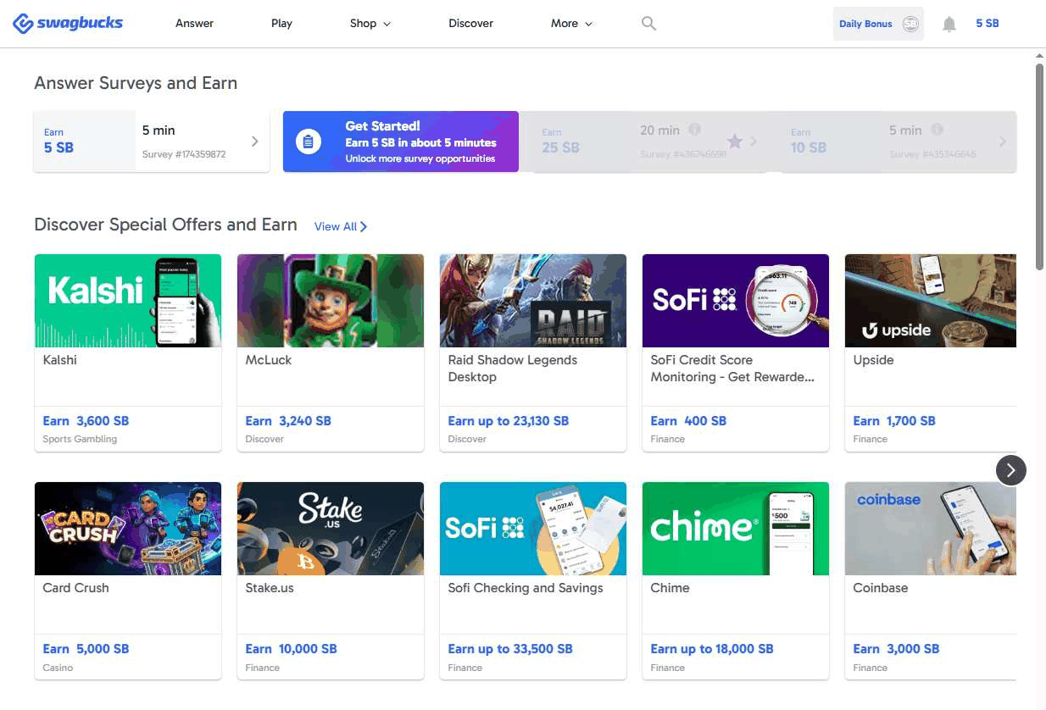Click the McLuck offer title
This screenshot has width=1046, height=710.
269,360
